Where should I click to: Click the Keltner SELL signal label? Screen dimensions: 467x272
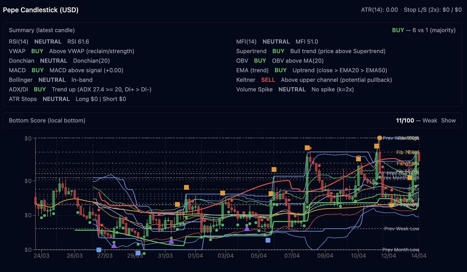tap(268, 80)
